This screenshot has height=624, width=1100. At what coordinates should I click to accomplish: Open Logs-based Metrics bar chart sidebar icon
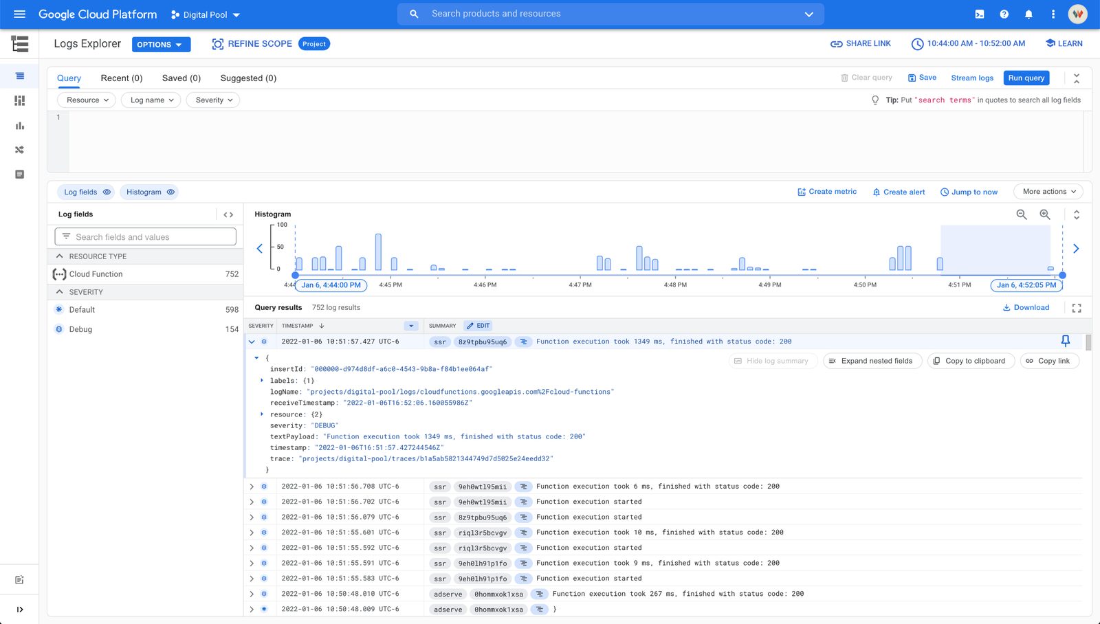click(x=19, y=126)
